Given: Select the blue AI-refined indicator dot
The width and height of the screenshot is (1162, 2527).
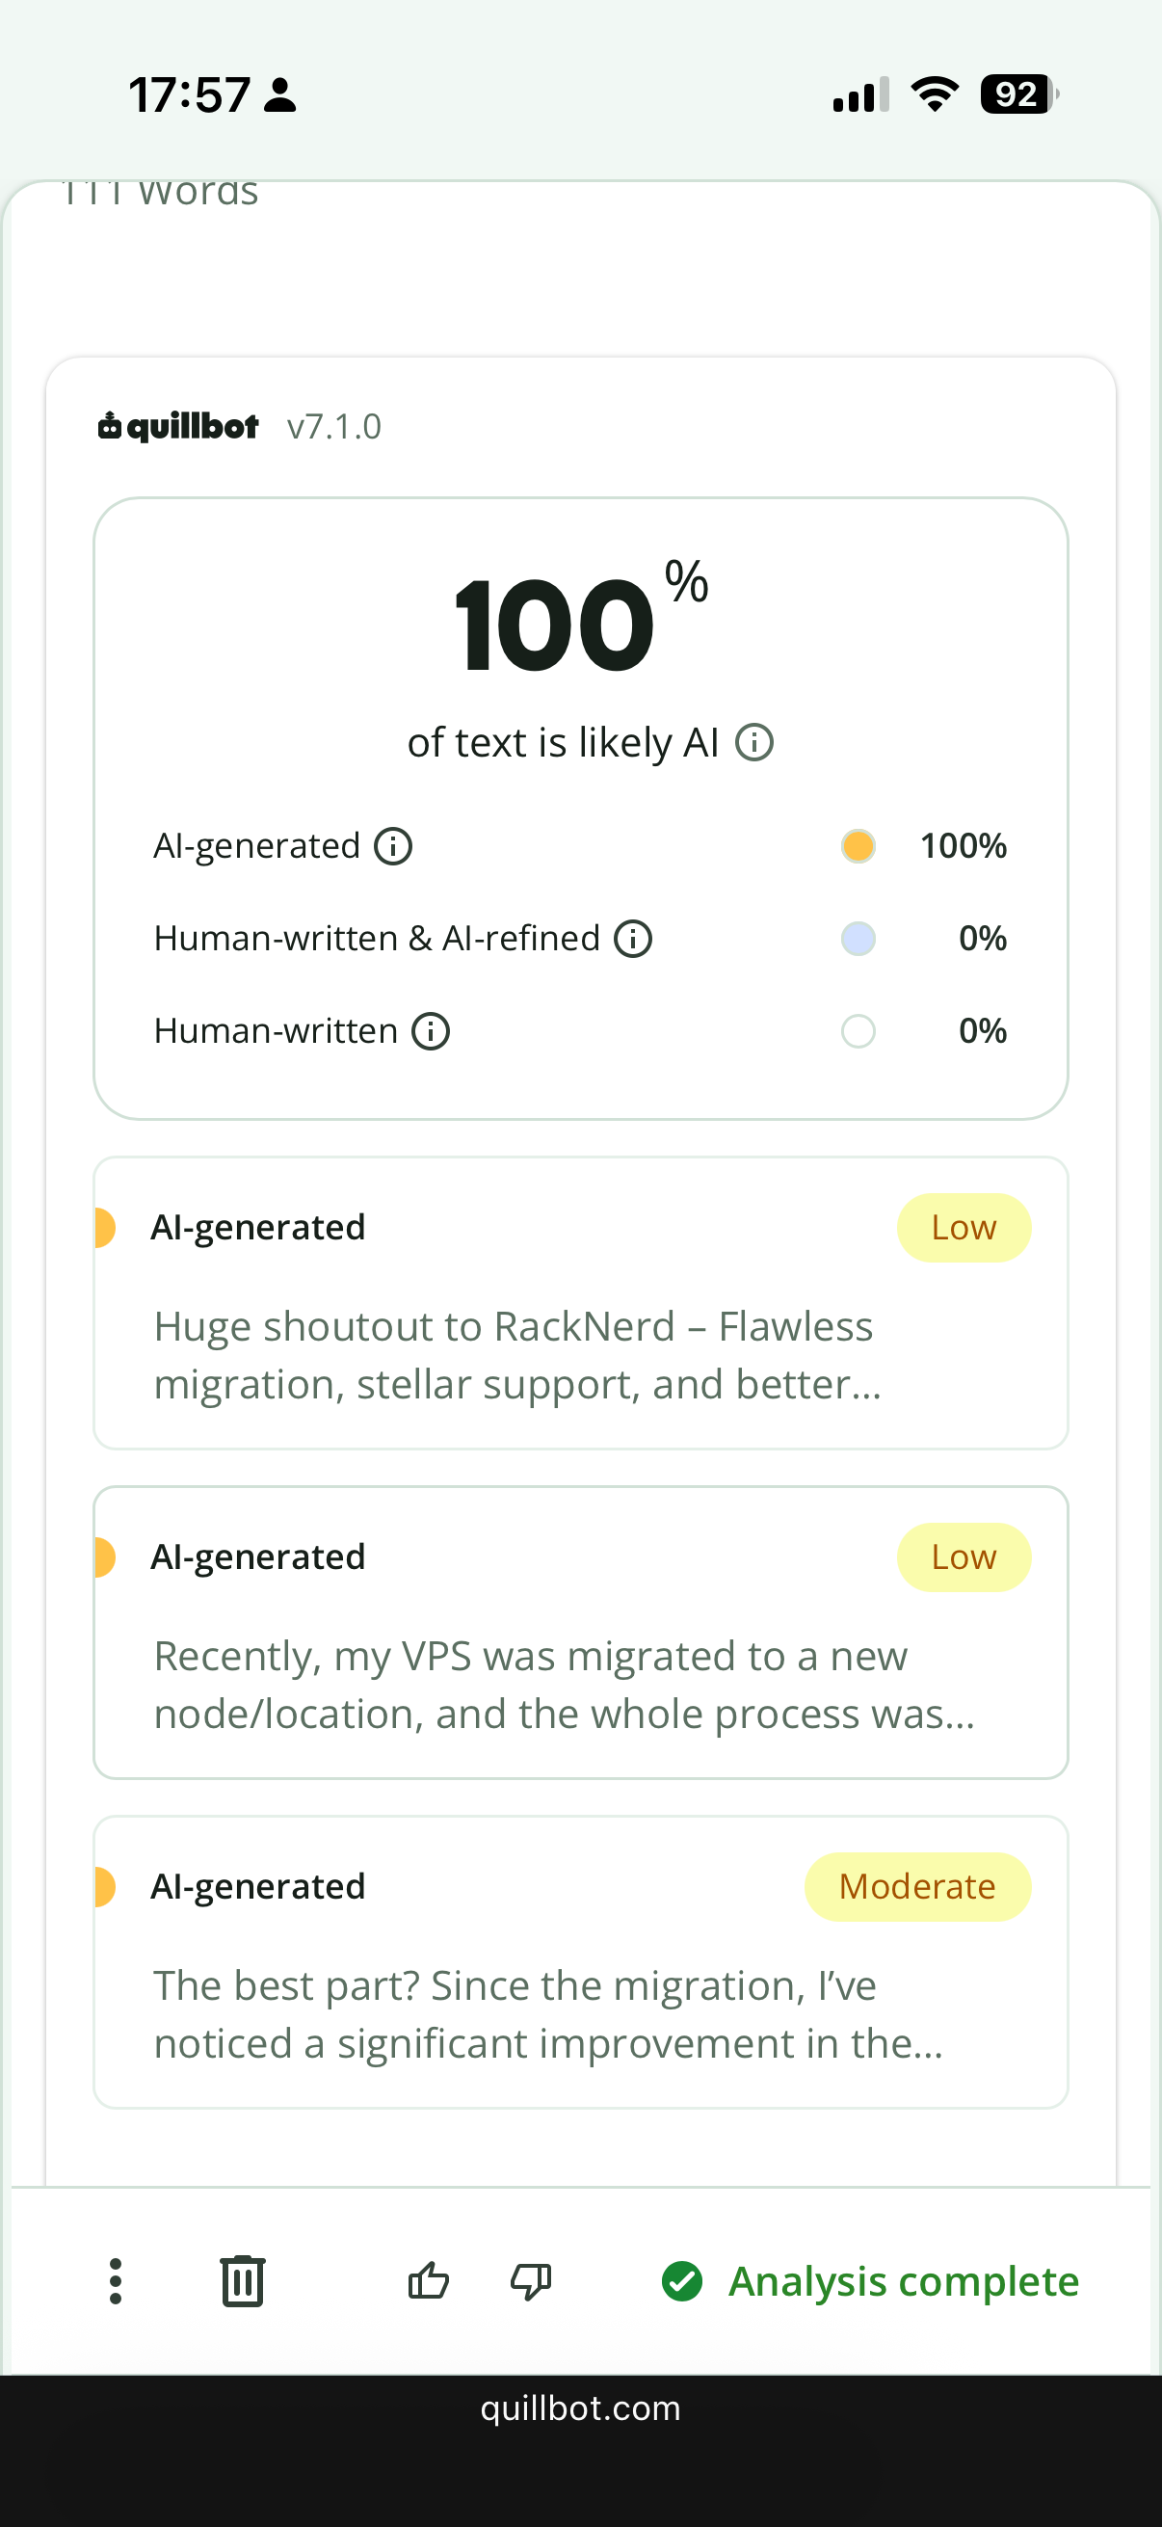Looking at the screenshot, I should click(858, 939).
